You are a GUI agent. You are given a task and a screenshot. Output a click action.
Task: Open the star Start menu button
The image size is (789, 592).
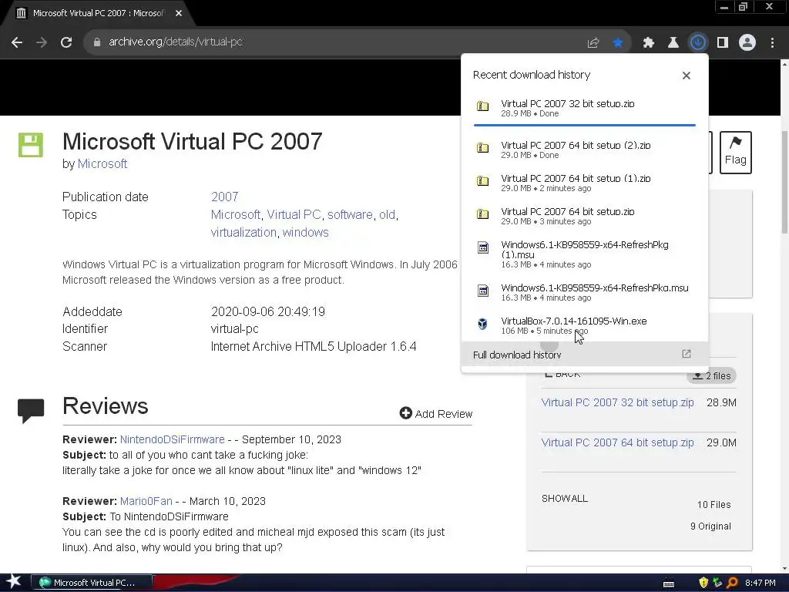pyautogui.click(x=14, y=582)
